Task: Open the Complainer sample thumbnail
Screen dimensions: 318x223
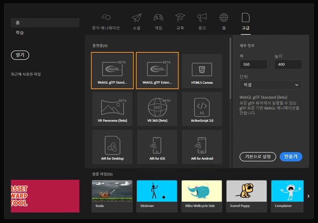Action: coord(287,196)
